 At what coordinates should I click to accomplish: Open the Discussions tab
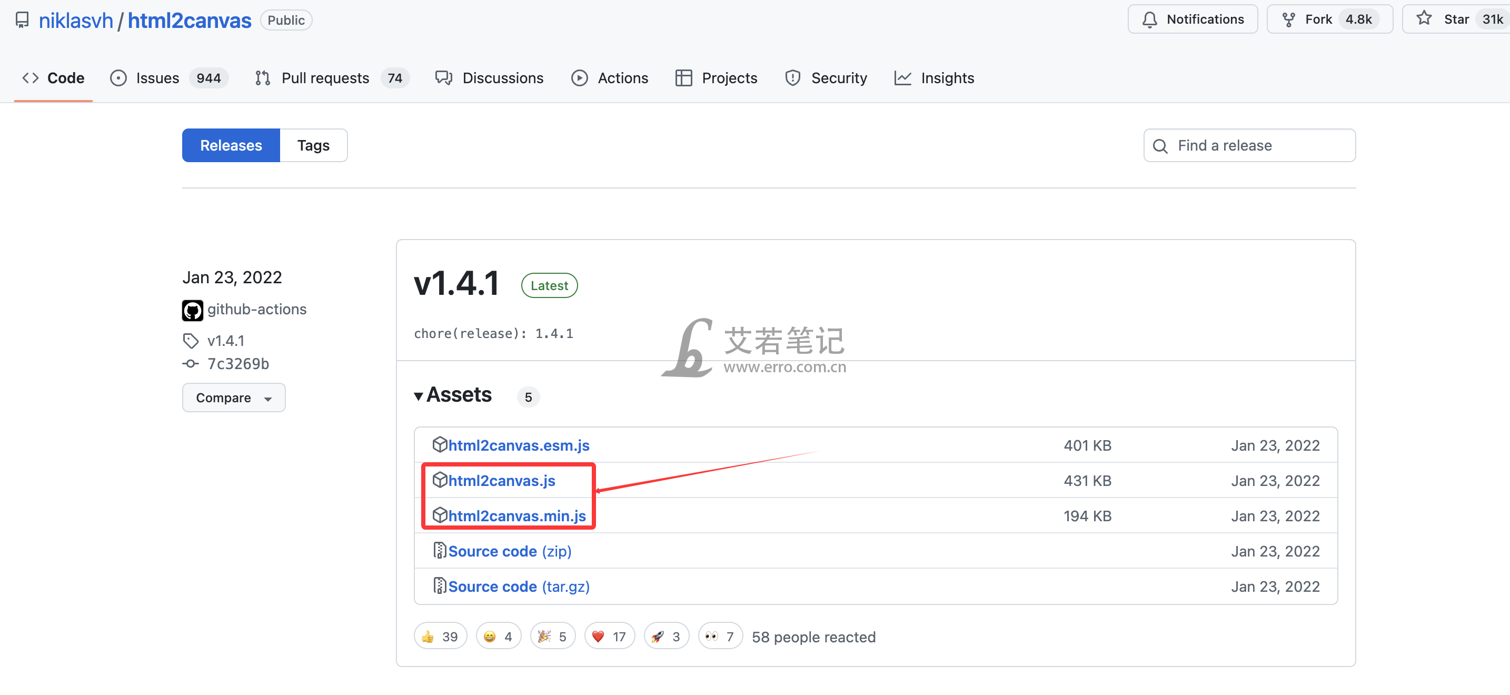pos(490,78)
